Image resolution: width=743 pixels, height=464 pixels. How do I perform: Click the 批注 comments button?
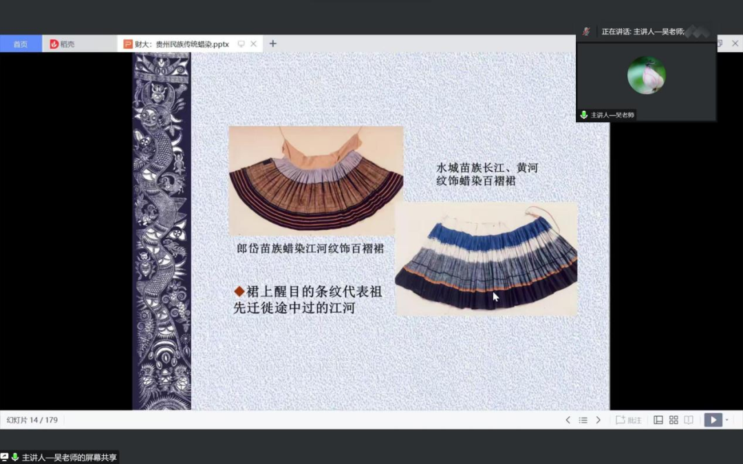tap(628, 420)
